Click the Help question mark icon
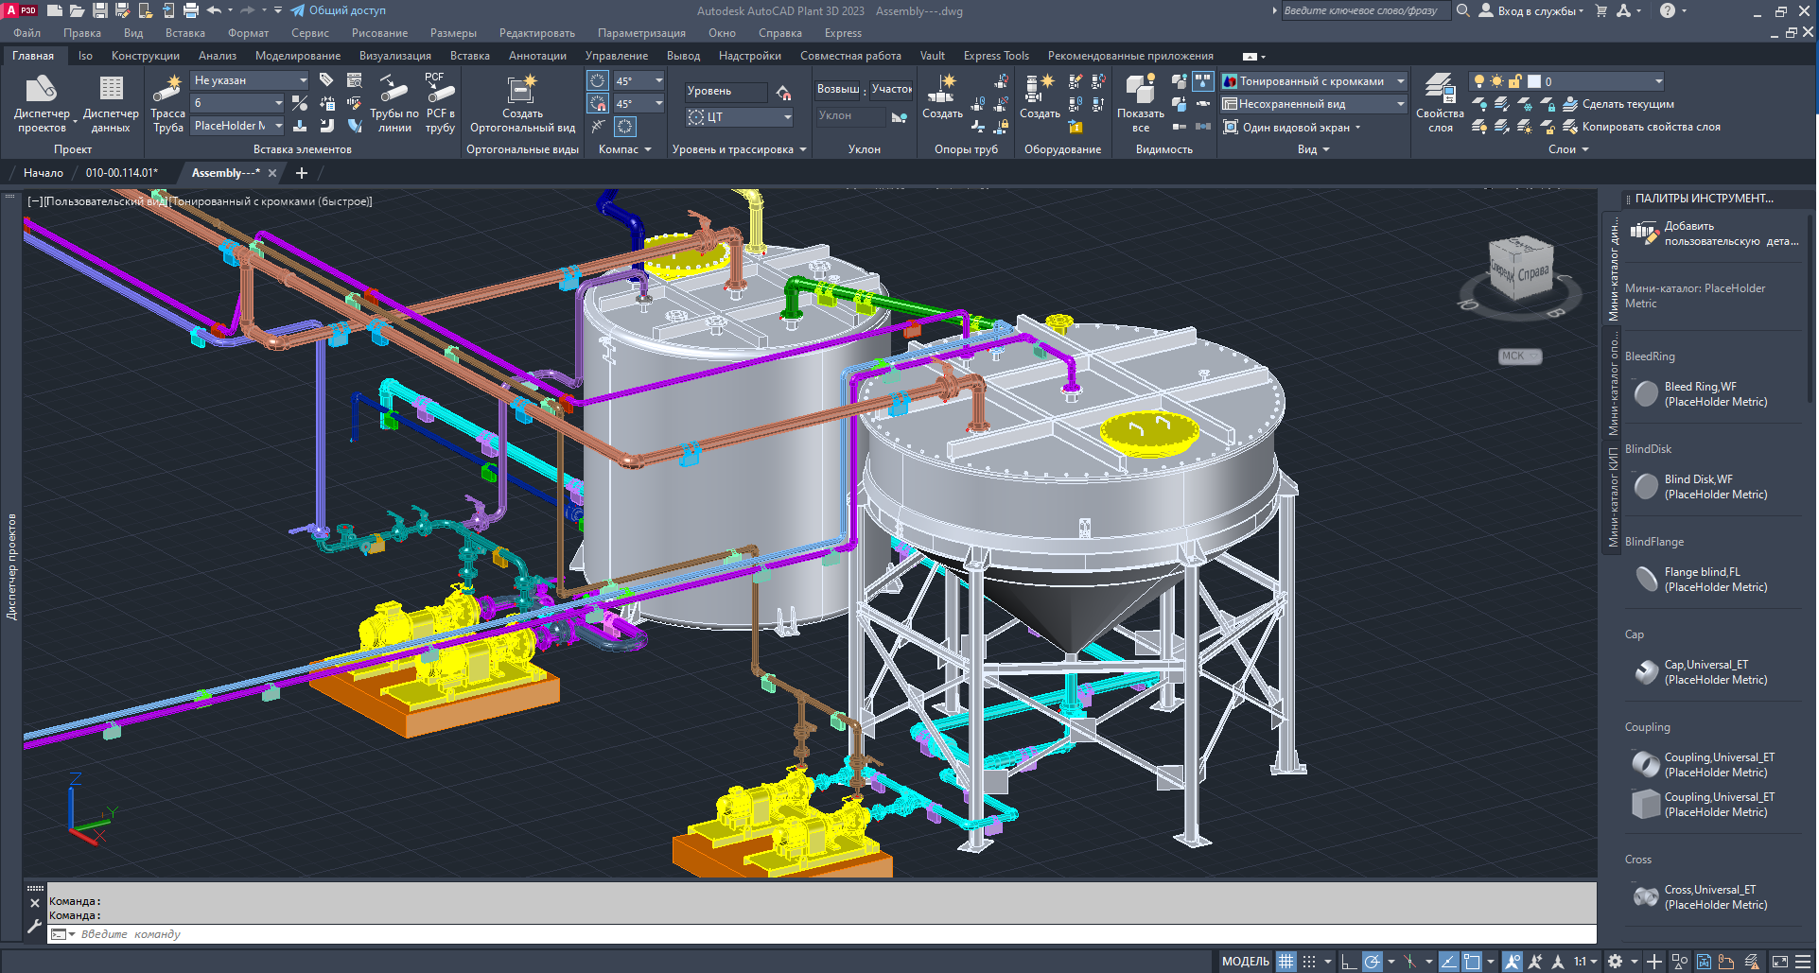The width and height of the screenshot is (1819, 973). pyautogui.click(x=1668, y=10)
